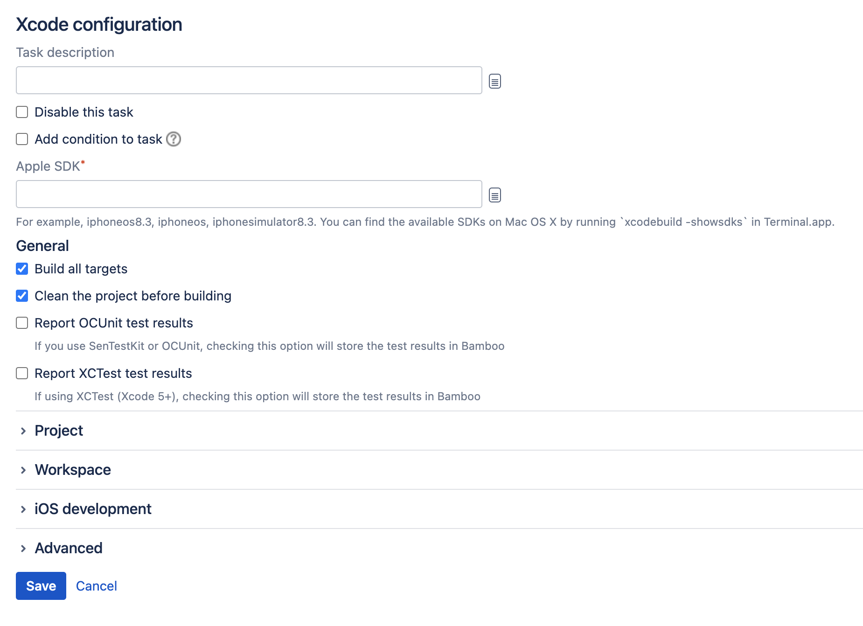The width and height of the screenshot is (863, 626).
Task: Uncheck Build all targets
Action: click(22, 269)
